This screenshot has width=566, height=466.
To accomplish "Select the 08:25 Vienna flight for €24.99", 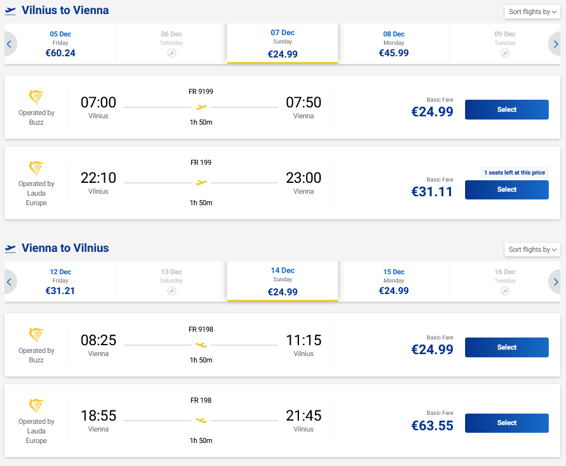I will click(x=507, y=347).
